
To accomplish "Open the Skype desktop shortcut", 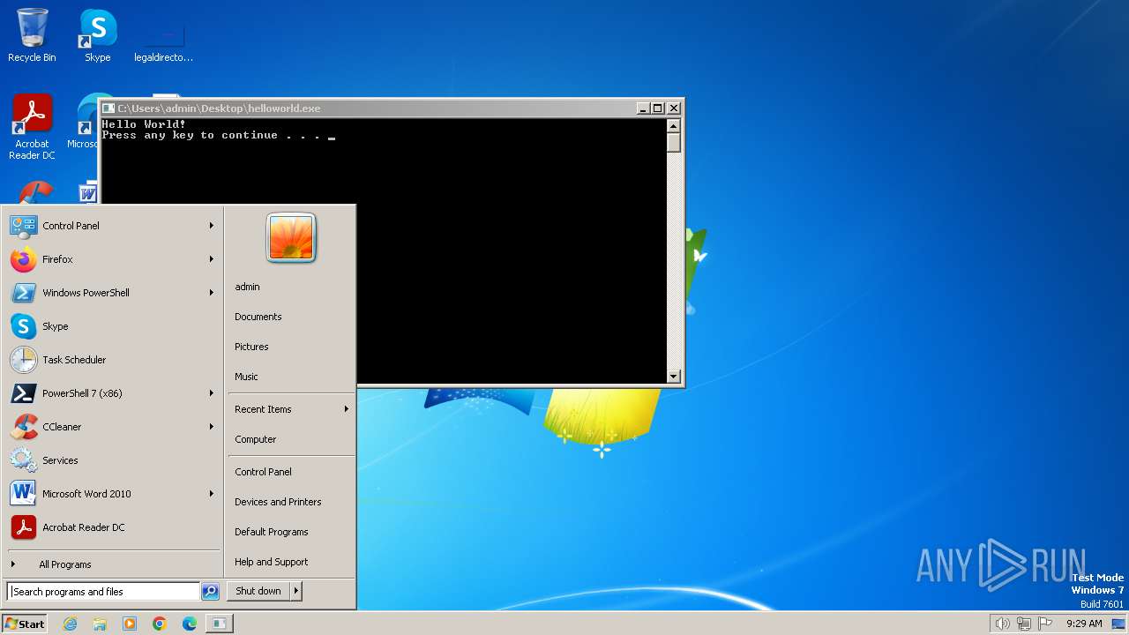I will (97, 35).
